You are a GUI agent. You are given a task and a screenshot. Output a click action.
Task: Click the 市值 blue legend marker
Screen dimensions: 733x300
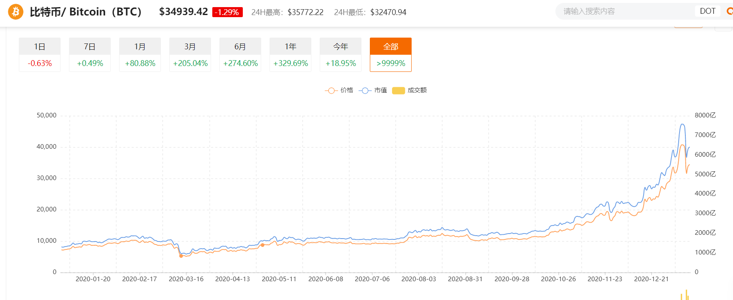click(x=365, y=90)
